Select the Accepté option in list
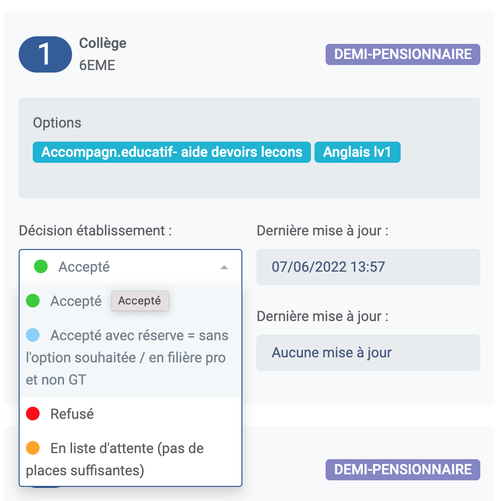Image resolution: width=504 pixels, height=501 pixels. (131, 301)
